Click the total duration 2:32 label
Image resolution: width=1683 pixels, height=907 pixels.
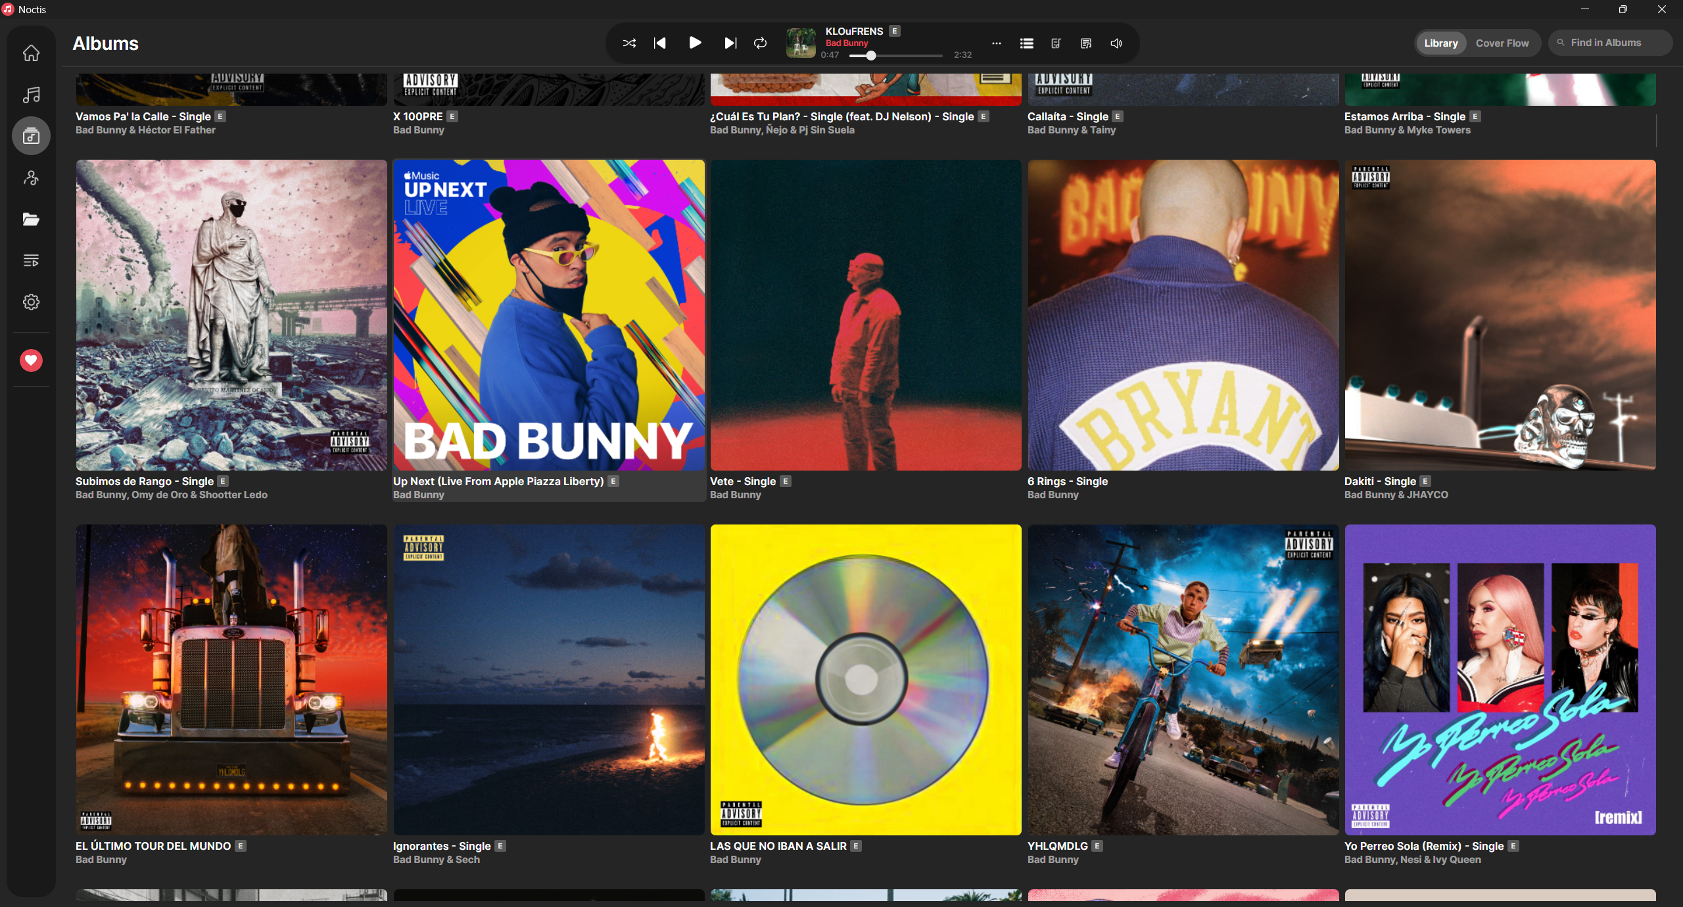coord(963,55)
